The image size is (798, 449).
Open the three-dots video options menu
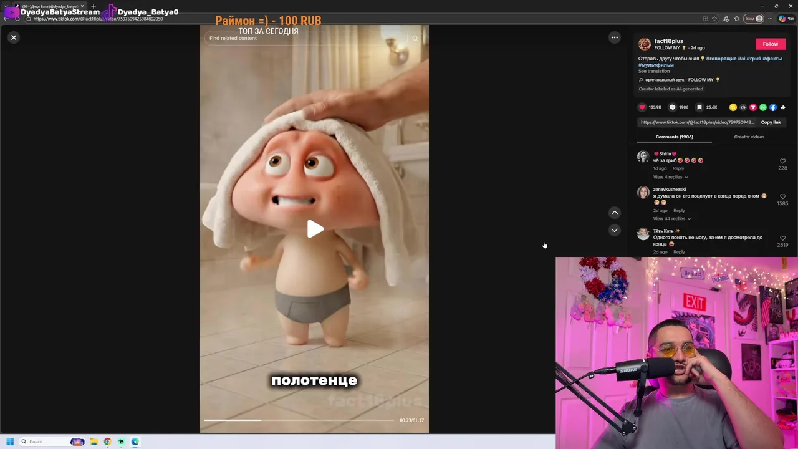coord(615,37)
